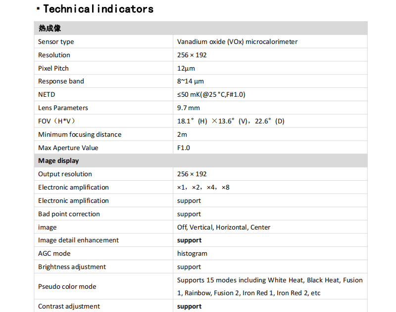Click the FOV angle values text

click(x=231, y=121)
